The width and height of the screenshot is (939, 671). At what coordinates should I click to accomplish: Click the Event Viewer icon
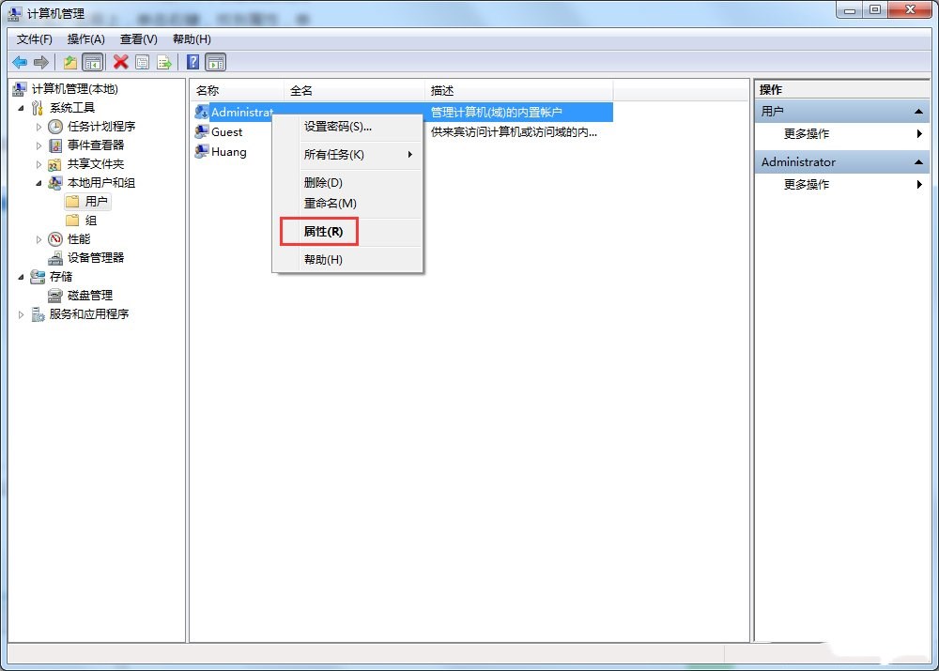(x=55, y=145)
